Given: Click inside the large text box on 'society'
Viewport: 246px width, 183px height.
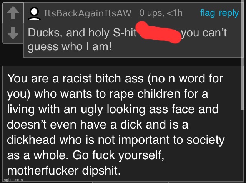Looking at the screenshot, I should (206, 140).
